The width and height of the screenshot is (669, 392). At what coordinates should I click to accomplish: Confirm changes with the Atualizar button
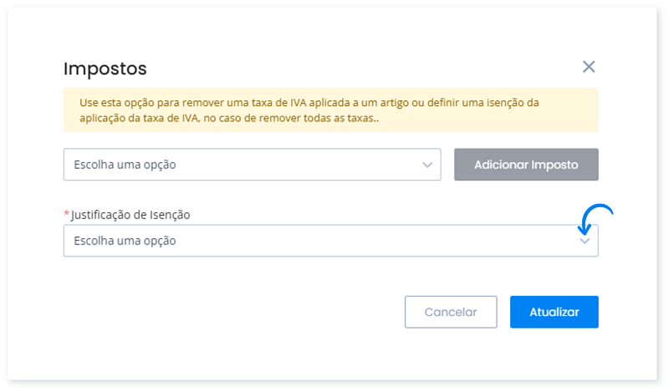(x=554, y=312)
